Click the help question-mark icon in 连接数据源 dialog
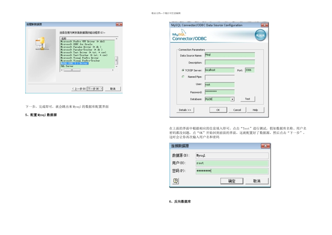332x235 pixels. click(176, 181)
